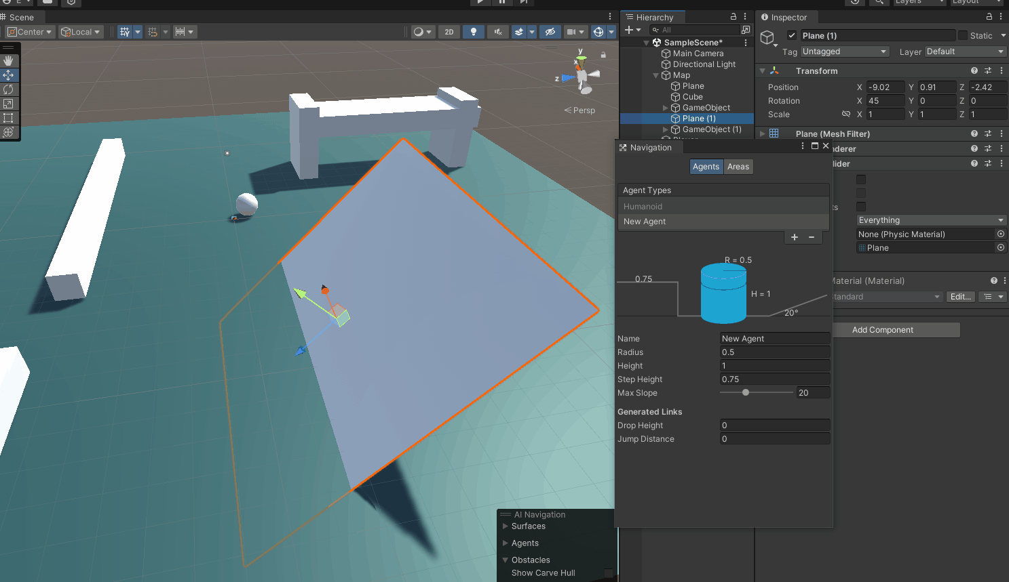1009x582 pixels.
Task: Toggle hidden objects visibility eye icon
Action: pos(550,32)
